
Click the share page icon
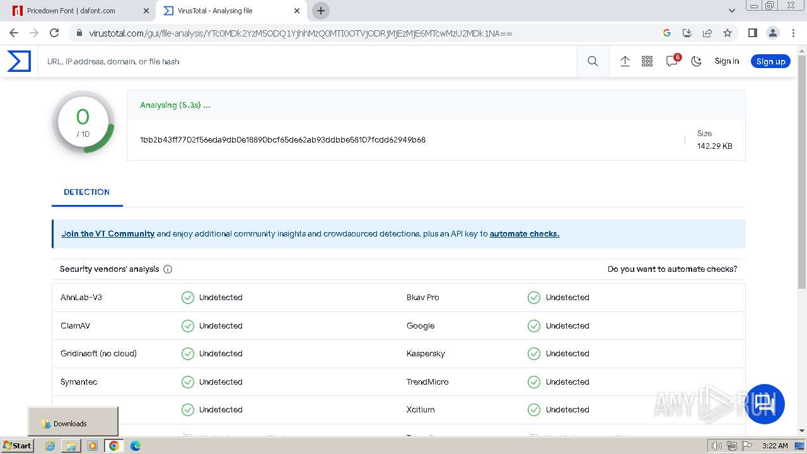707,33
